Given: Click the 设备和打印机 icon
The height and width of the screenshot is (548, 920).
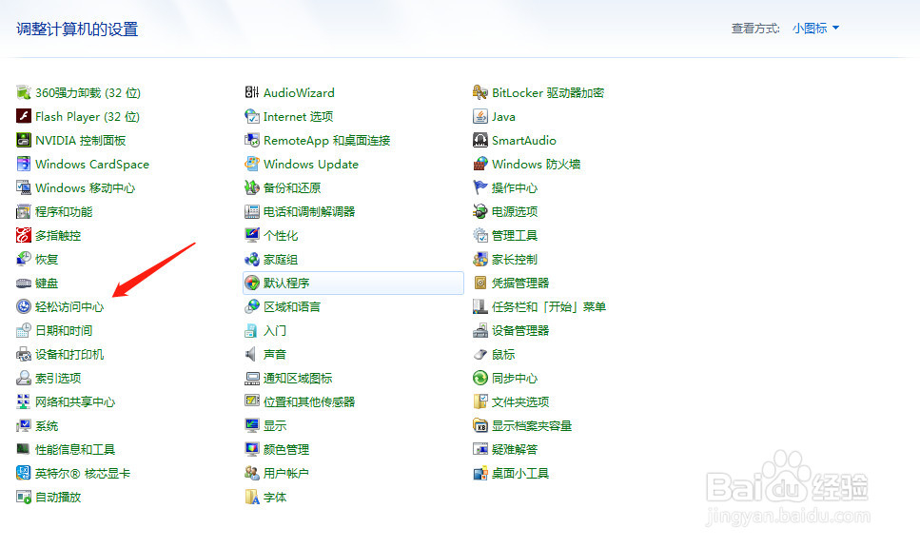Looking at the screenshot, I should pos(24,354).
